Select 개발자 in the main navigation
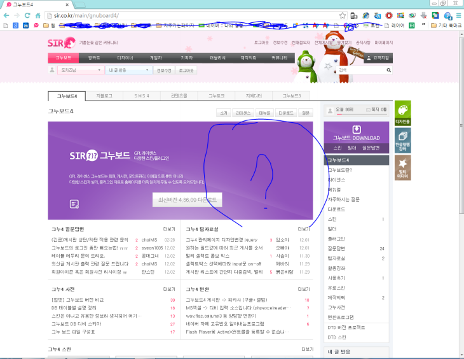Screen dimensions: 464x359 click(156, 58)
